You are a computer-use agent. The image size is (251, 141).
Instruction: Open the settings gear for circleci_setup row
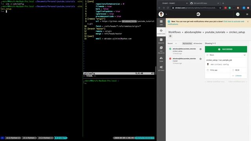tap(200, 49)
